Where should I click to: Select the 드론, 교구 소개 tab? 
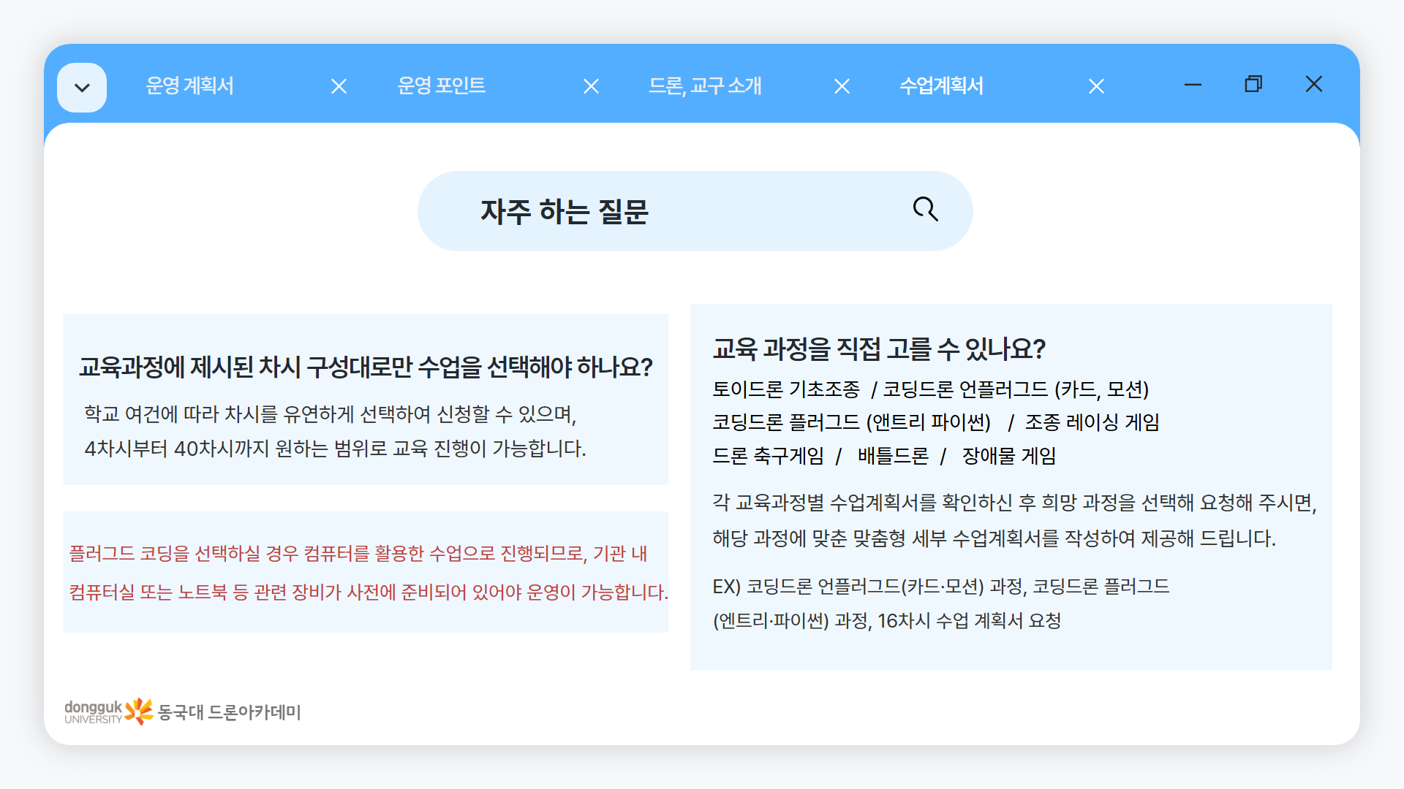(707, 86)
